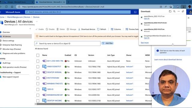This screenshot has width=192, height=108.
Task: Click browser Downloads toolbar icon
Action: point(183,7)
